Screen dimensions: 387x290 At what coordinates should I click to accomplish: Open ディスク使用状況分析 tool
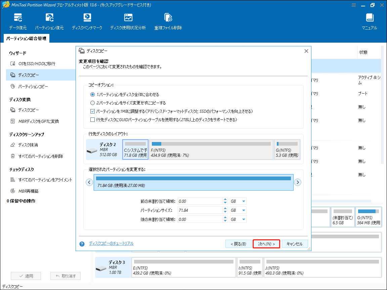[128, 21]
